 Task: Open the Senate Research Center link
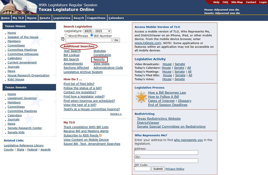tap(25, 128)
